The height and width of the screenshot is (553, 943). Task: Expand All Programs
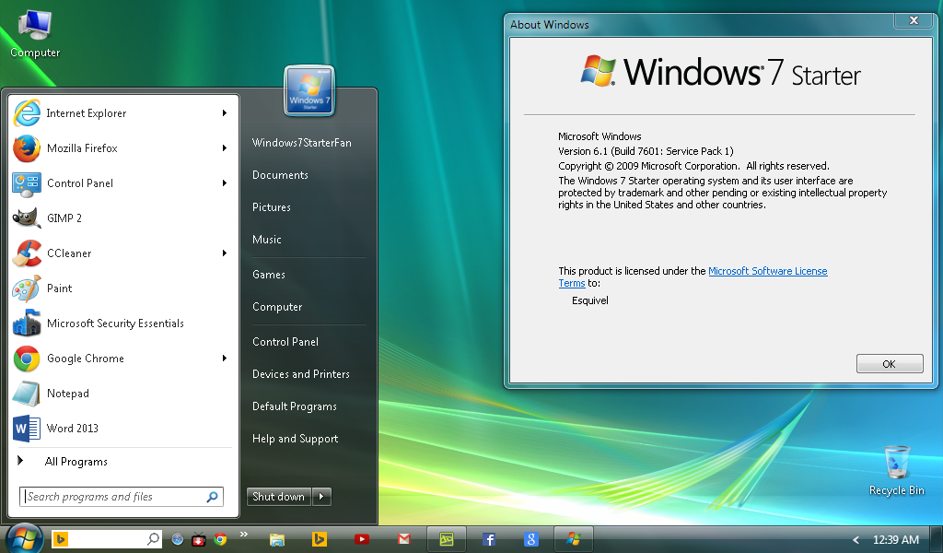coord(76,462)
